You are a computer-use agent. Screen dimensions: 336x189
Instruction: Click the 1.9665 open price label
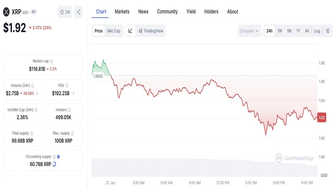pos(98,76)
